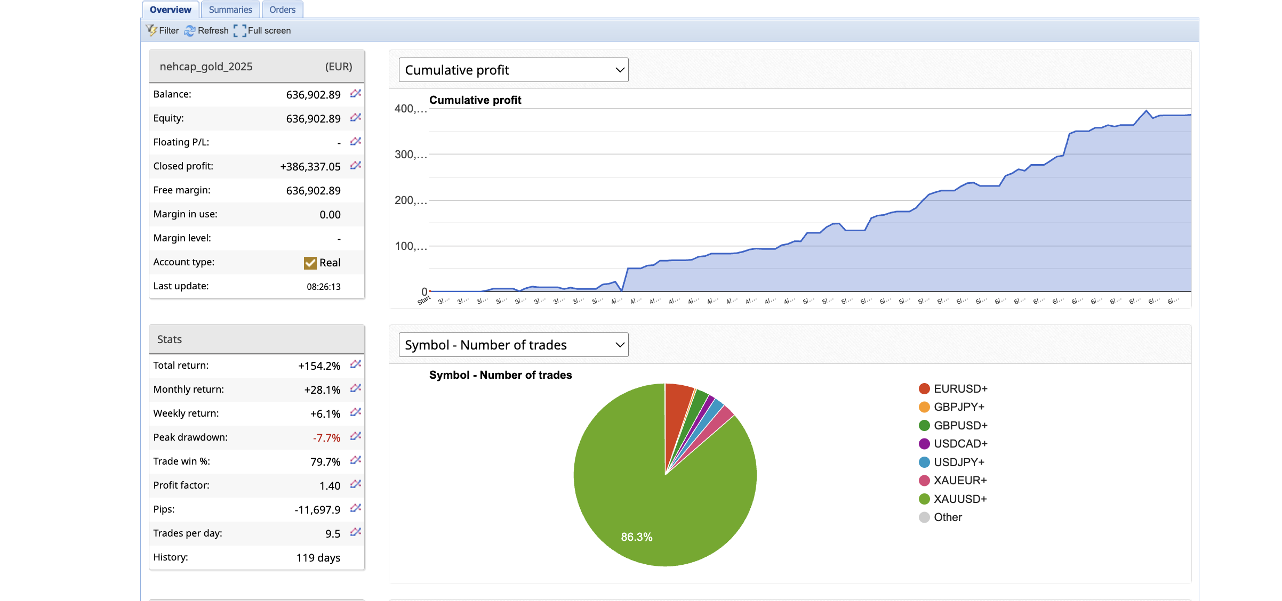Click the Refresh button
This screenshot has width=1282, height=601.
(x=206, y=30)
